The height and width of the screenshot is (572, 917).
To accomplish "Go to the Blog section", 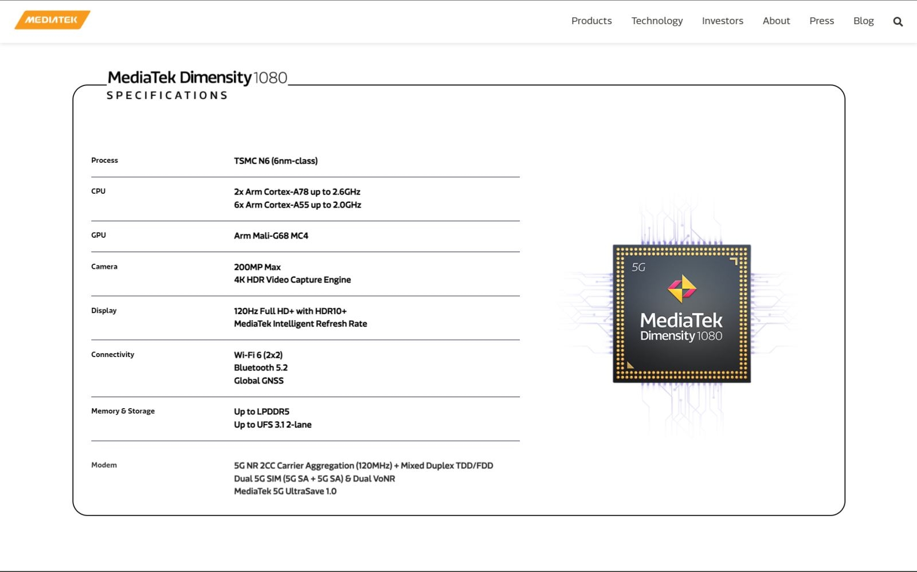I will coord(863,21).
